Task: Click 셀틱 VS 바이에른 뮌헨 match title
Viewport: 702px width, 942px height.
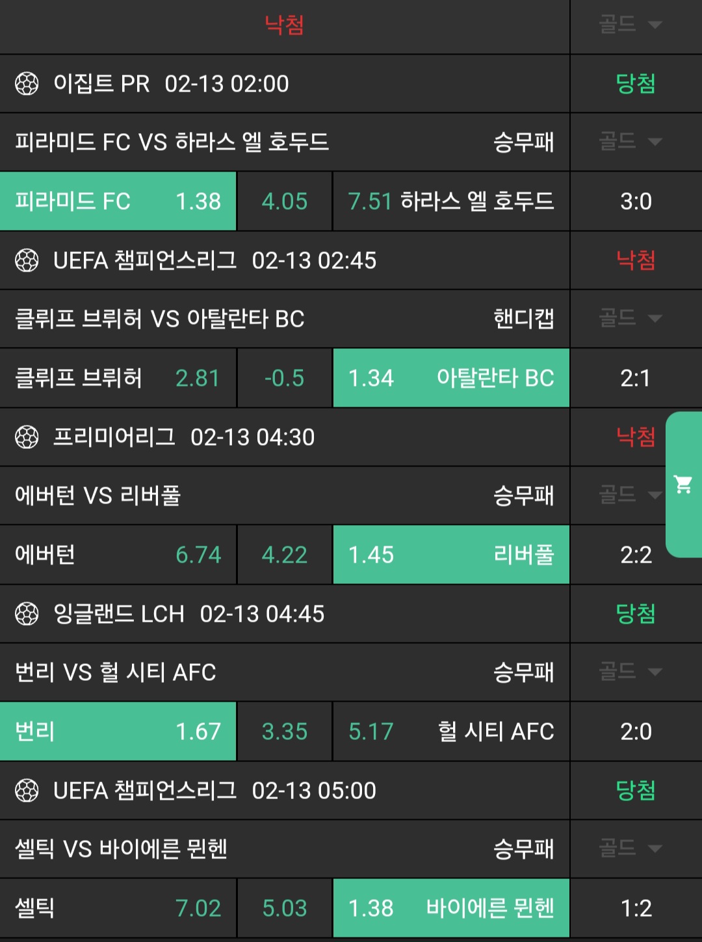Action: coord(122,848)
